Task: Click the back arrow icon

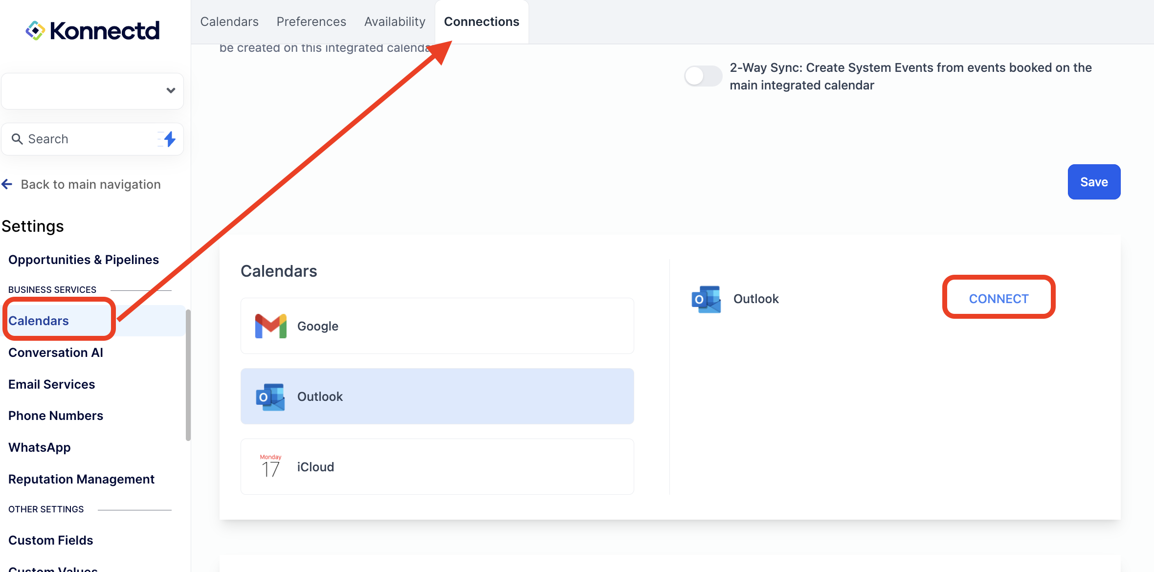Action: (7, 184)
